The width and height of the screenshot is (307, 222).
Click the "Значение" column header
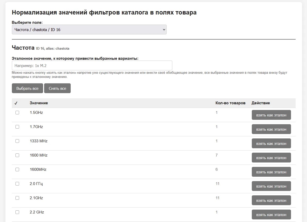tap(39, 103)
